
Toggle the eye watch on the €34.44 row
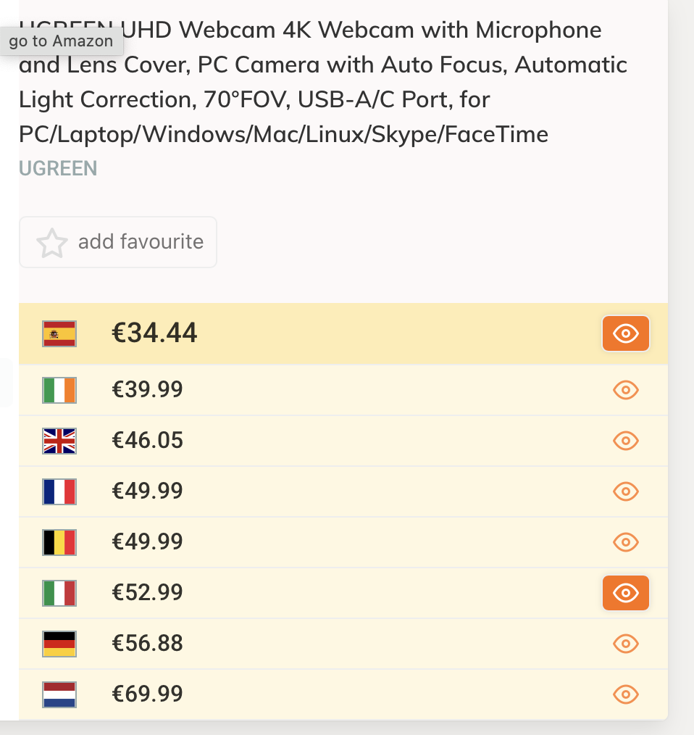tap(625, 333)
